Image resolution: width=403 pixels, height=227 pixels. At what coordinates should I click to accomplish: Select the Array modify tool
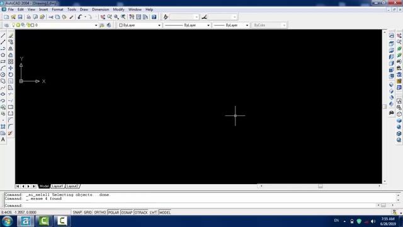pyautogui.click(x=11, y=62)
